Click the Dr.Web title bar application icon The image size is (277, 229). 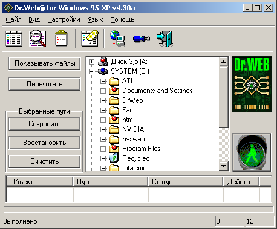point(8,8)
